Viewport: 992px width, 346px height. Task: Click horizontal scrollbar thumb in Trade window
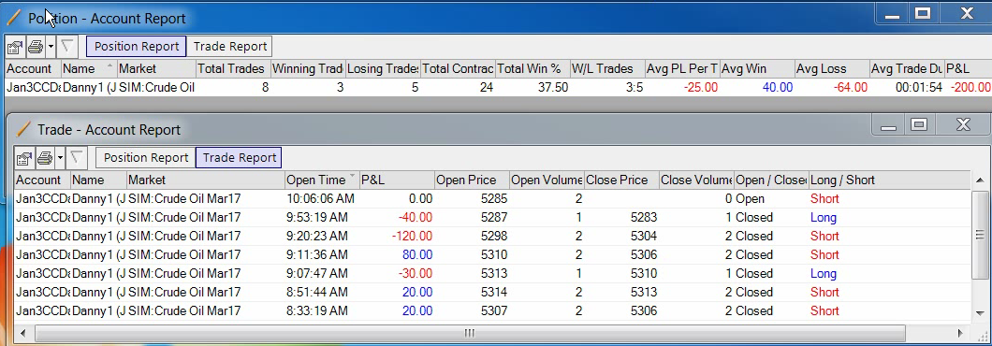[470, 333]
